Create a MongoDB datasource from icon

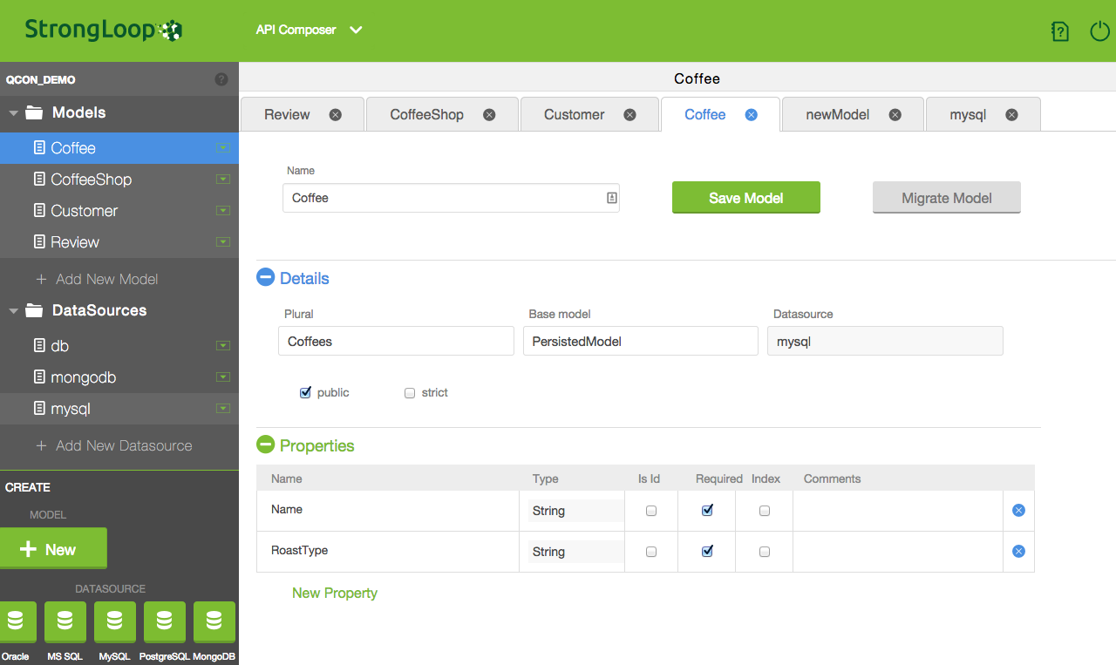(x=214, y=622)
